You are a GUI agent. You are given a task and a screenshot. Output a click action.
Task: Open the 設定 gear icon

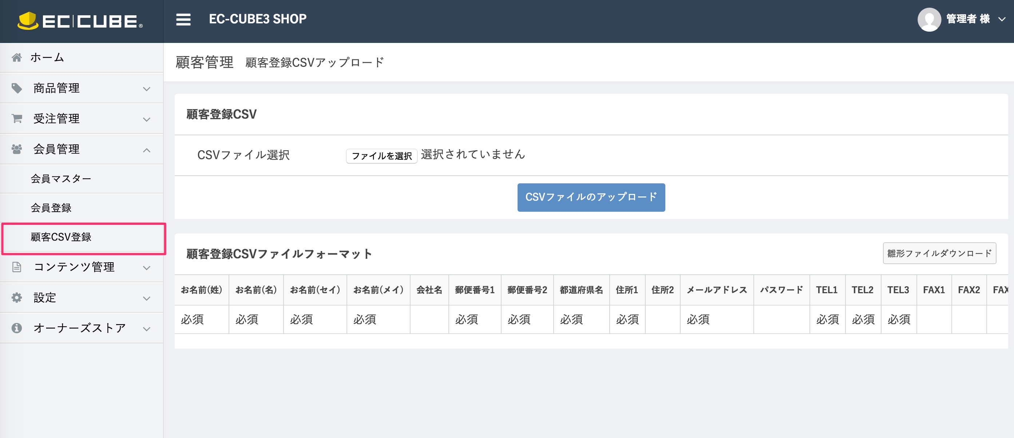16,298
